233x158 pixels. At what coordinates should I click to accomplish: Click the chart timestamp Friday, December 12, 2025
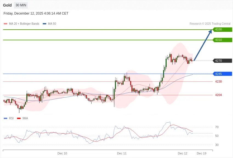(x=36, y=13)
